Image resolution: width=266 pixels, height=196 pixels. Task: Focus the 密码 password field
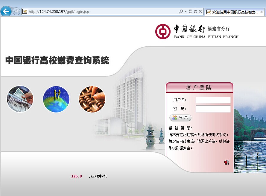(213, 109)
